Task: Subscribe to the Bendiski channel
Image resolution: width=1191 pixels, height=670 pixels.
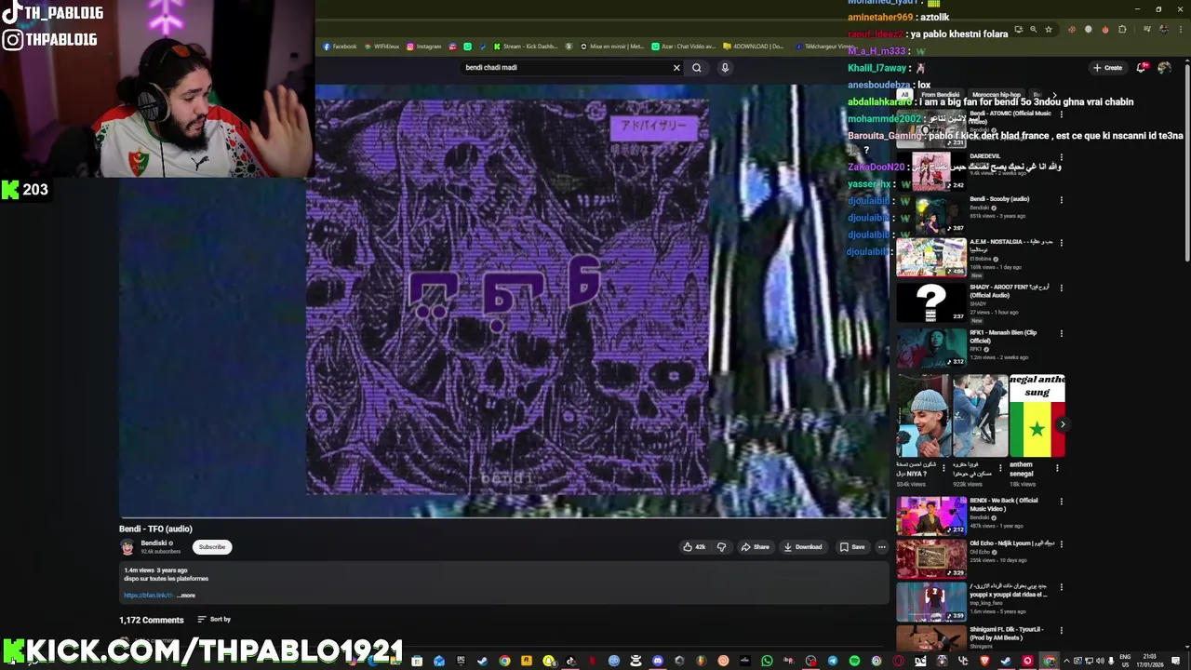Action: [x=212, y=547]
